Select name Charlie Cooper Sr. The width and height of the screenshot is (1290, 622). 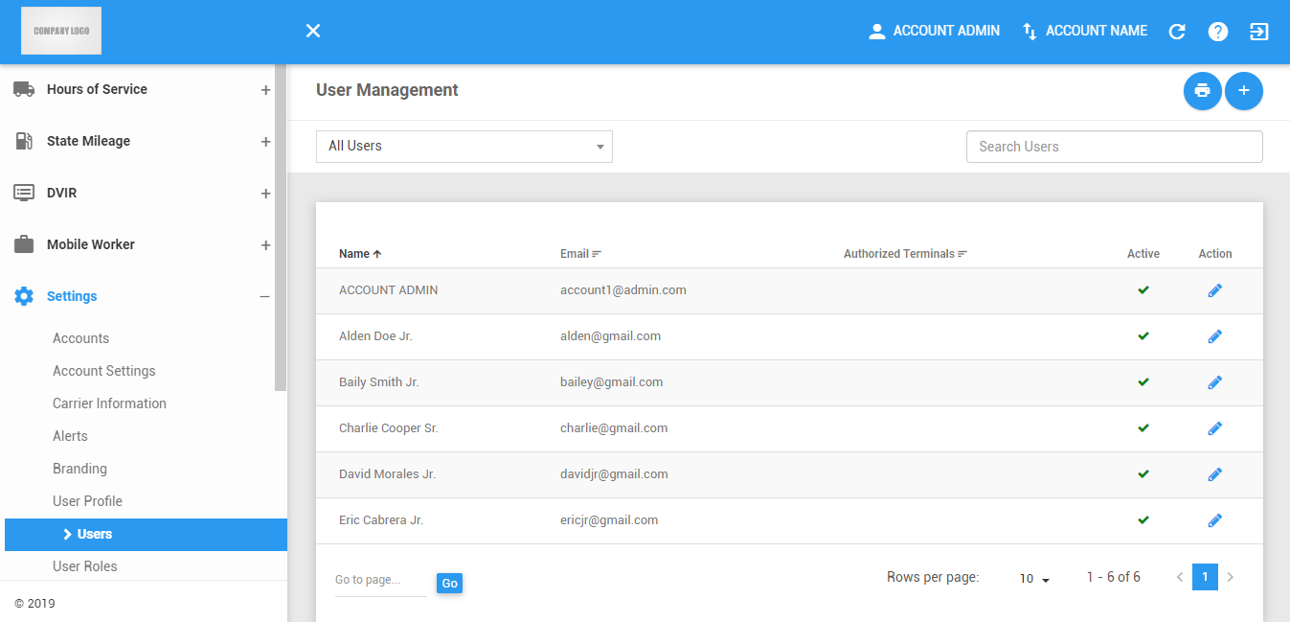389,428
